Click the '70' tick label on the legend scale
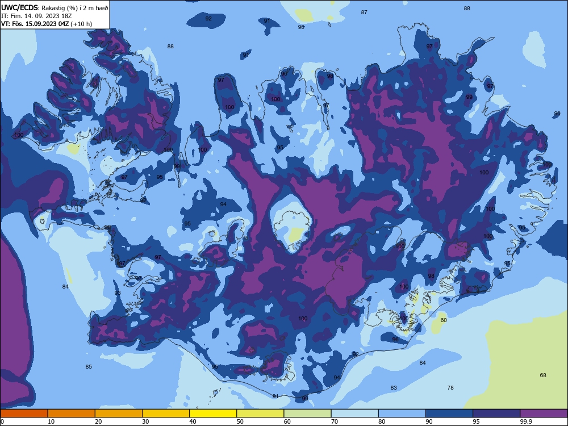The image size is (568, 426). [335, 421]
